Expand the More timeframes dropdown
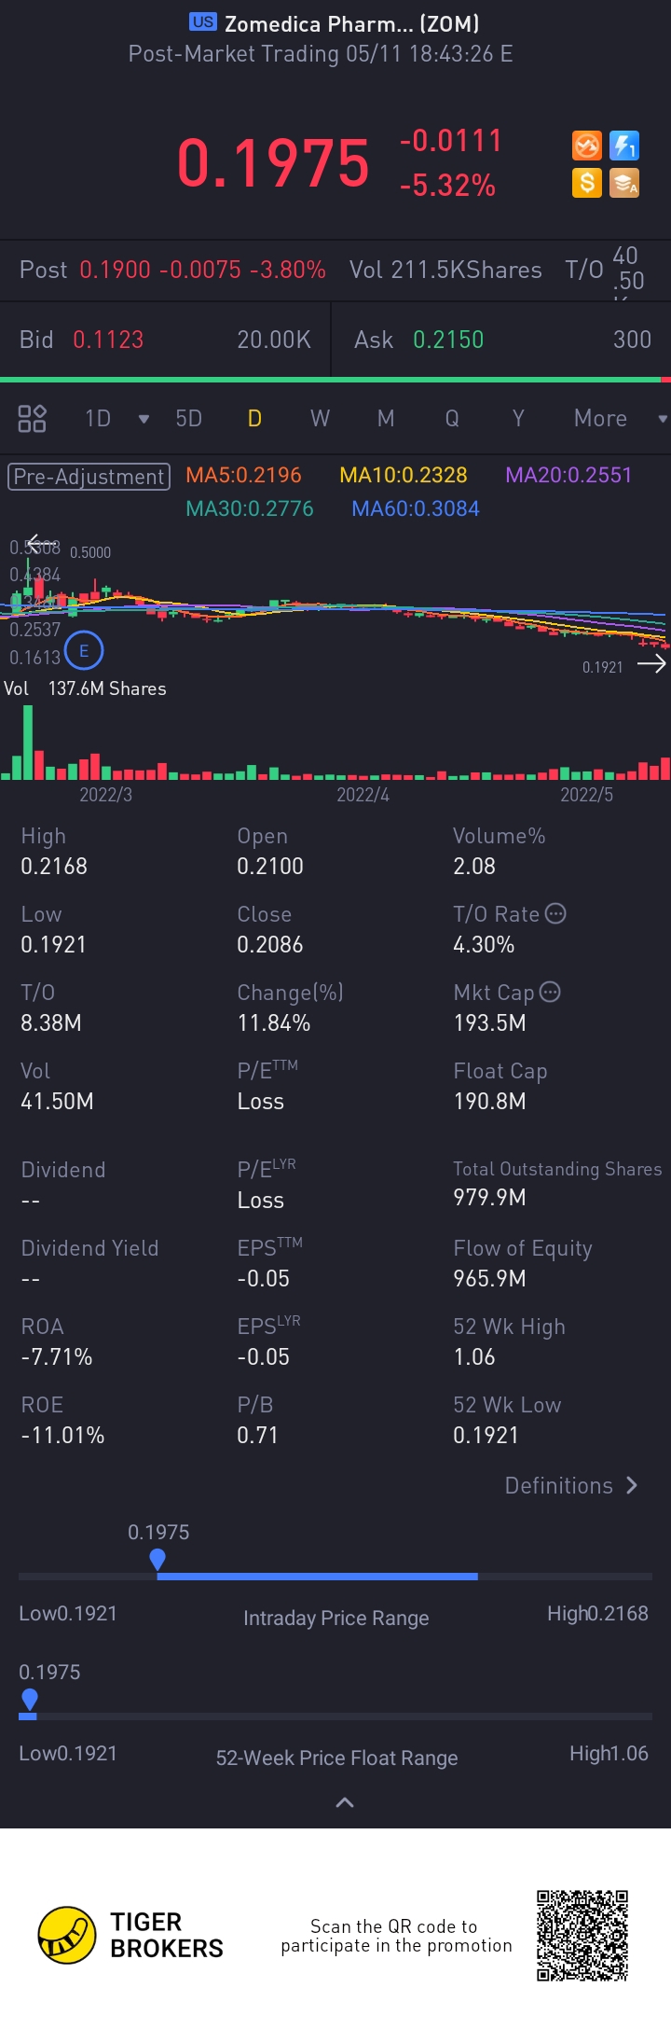 click(x=663, y=419)
